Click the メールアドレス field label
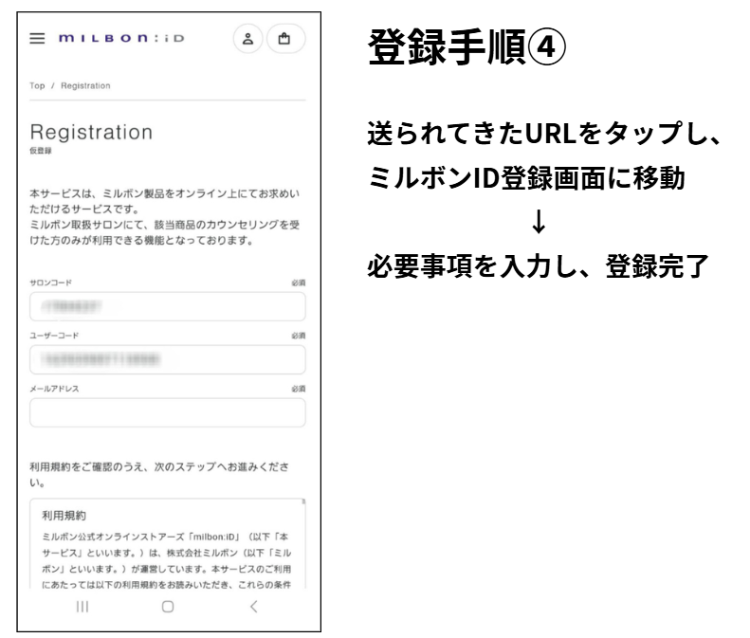 click(54, 389)
